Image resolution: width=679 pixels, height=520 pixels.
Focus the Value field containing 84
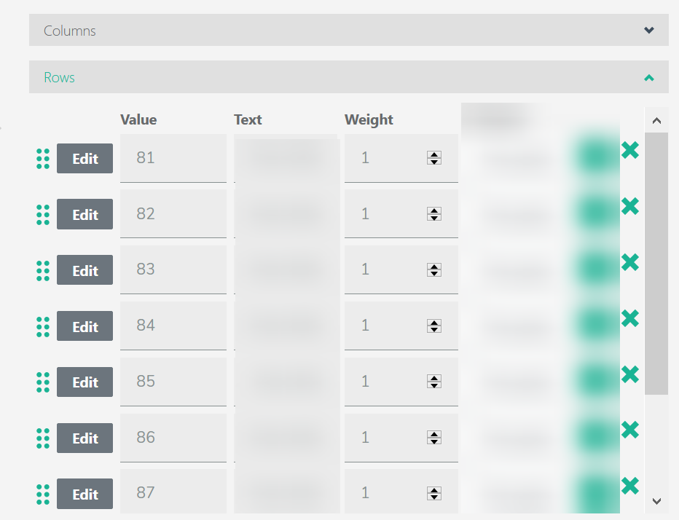(173, 326)
